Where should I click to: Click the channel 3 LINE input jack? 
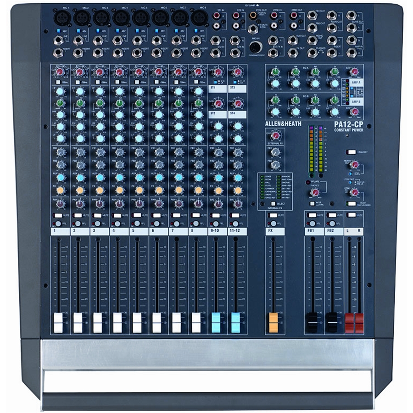click(97, 40)
